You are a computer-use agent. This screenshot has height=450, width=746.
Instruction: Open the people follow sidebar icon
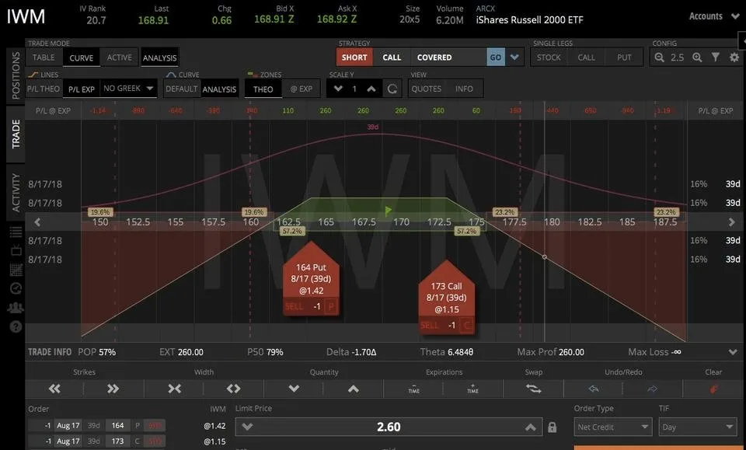point(16,308)
